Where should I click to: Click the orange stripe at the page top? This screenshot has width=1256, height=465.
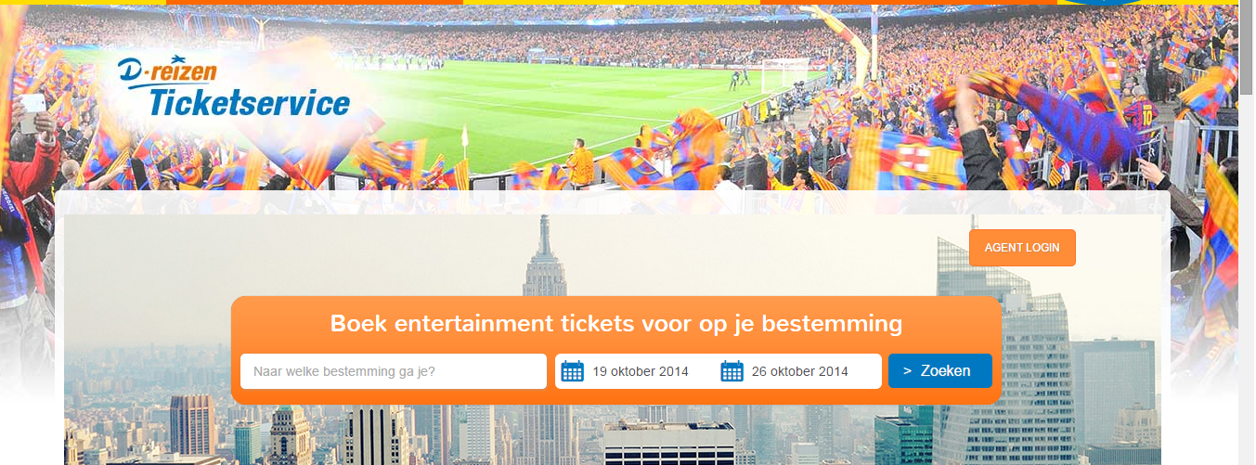pyautogui.click(x=315, y=2)
